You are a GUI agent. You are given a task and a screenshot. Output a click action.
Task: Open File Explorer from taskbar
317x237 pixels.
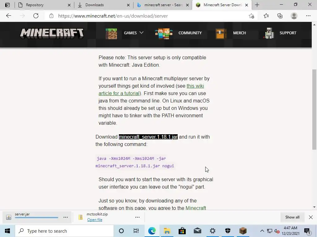(167, 231)
